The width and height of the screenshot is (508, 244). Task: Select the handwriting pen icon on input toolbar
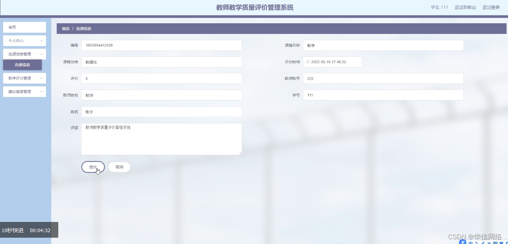[x=484, y=242]
